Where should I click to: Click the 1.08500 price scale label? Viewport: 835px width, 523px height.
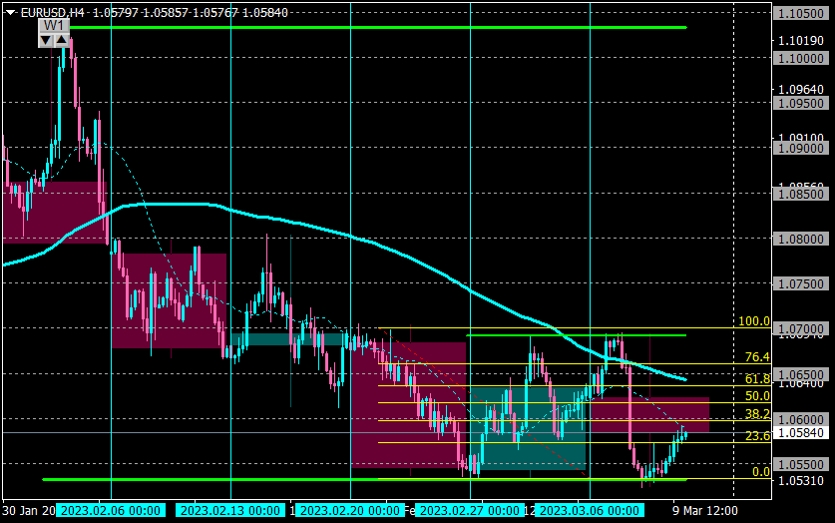801,194
